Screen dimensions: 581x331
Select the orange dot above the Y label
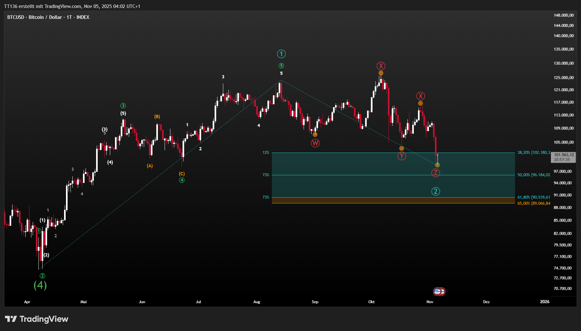pos(402,148)
